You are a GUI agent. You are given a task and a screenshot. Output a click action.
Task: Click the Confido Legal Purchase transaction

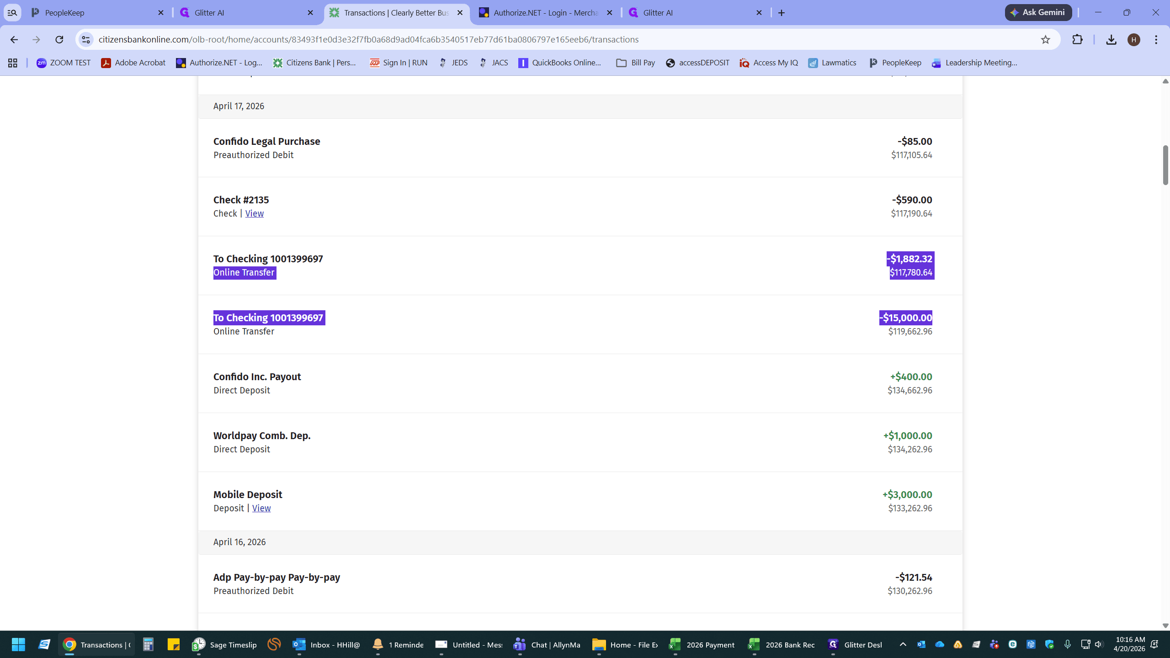(x=580, y=148)
